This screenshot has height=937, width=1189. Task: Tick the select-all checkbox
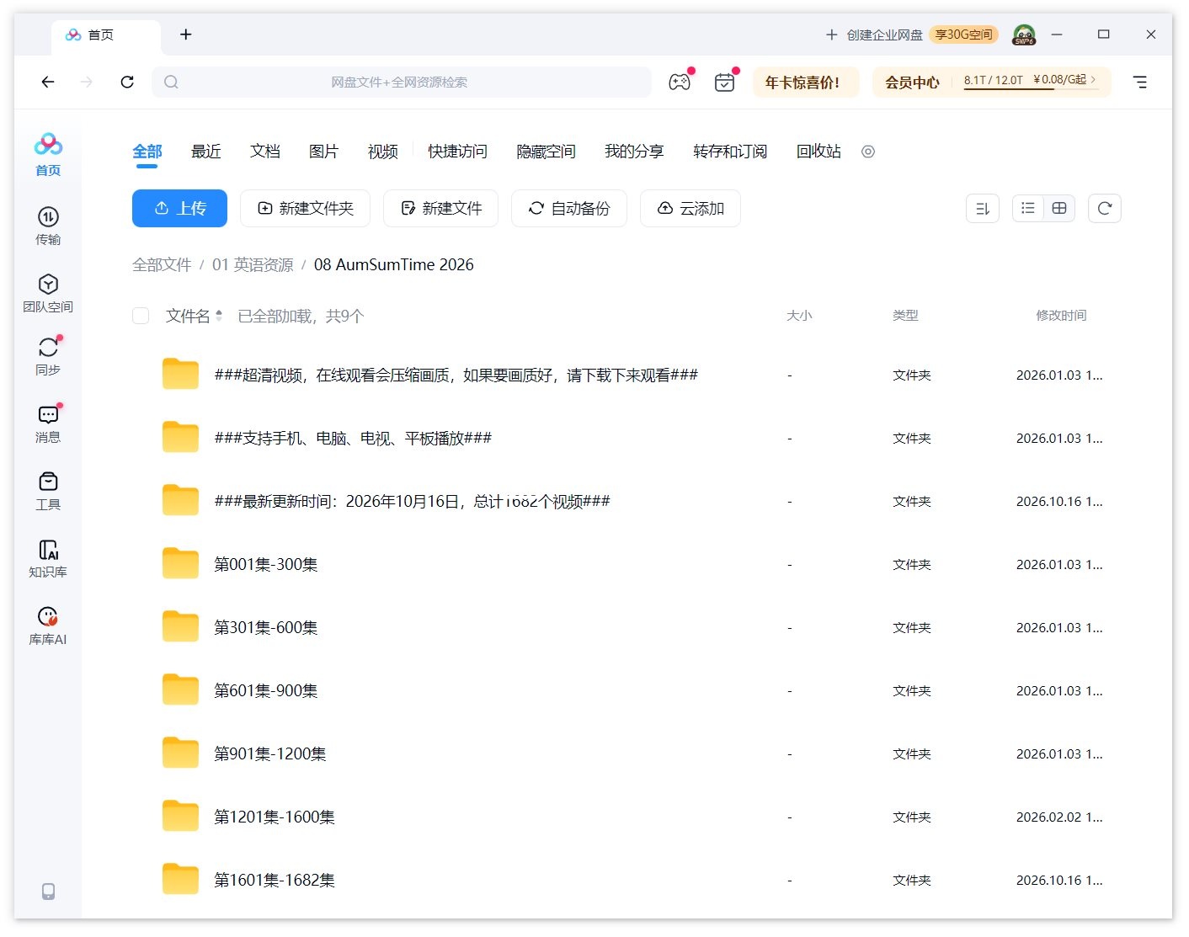[x=141, y=316]
